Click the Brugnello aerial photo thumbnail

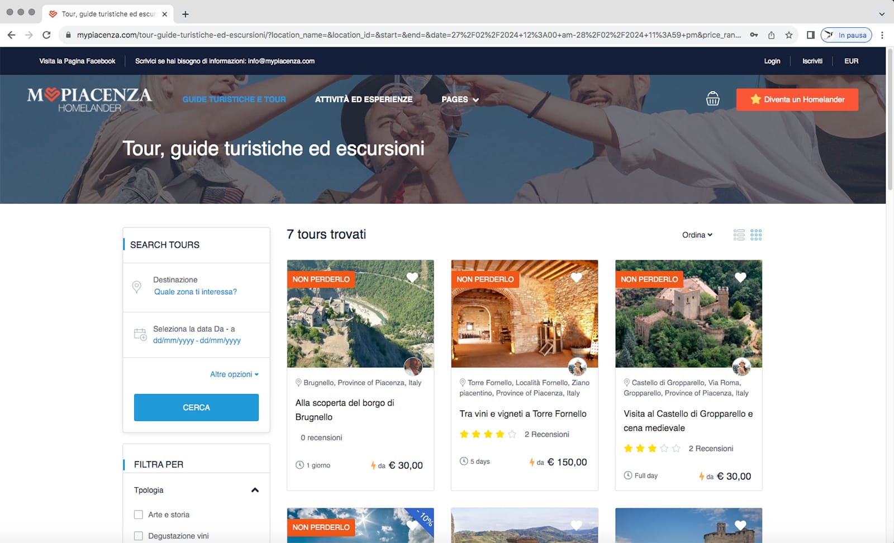(x=360, y=314)
